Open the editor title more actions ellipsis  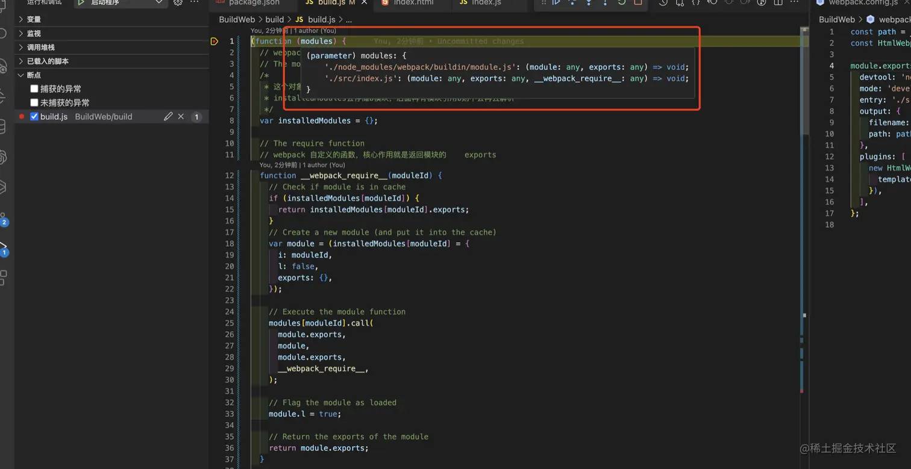[x=795, y=2]
